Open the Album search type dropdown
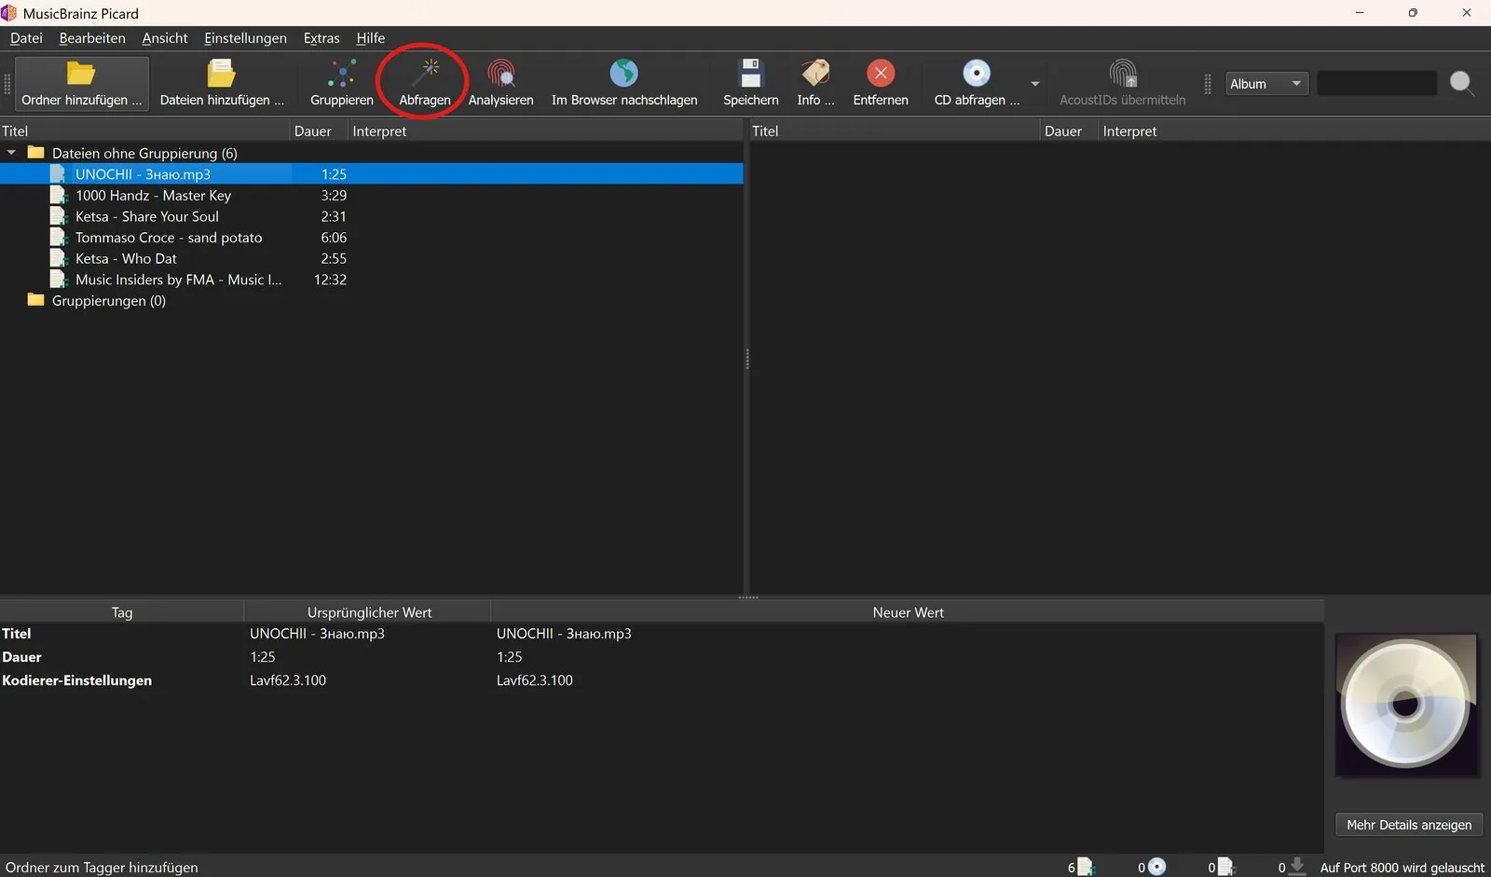The image size is (1491, 877). pos(1266,84)
